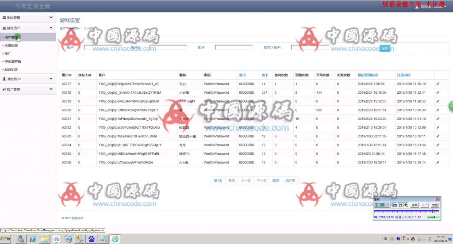Click the Start 开始 button
This screenshot has height=244, width=453.
(x=5, y=239)
